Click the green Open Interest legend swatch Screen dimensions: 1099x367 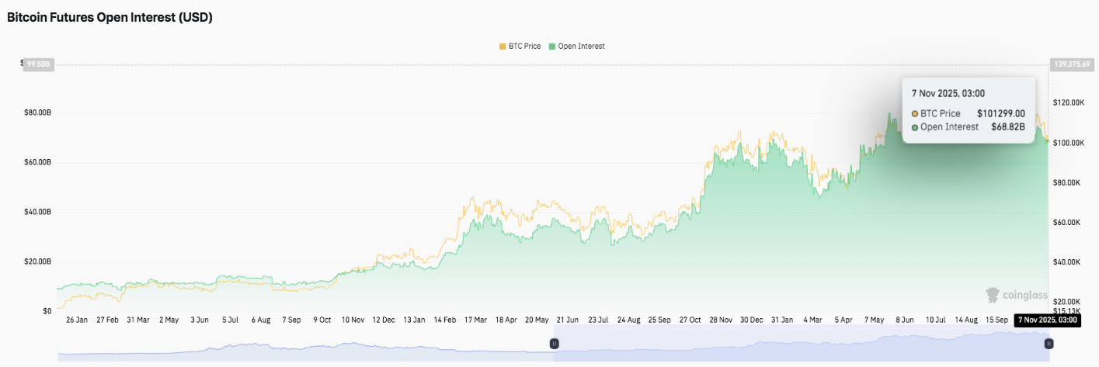pos(552,47)
